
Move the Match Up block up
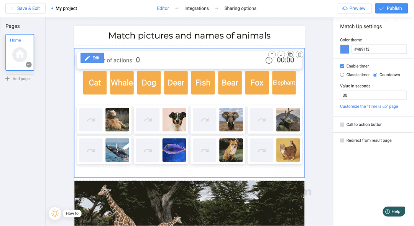(x=272, y=54)
